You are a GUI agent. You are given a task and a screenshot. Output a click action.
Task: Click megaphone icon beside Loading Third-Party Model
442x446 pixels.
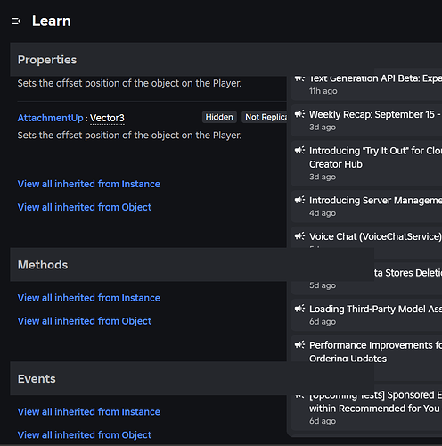pos(299,309)
